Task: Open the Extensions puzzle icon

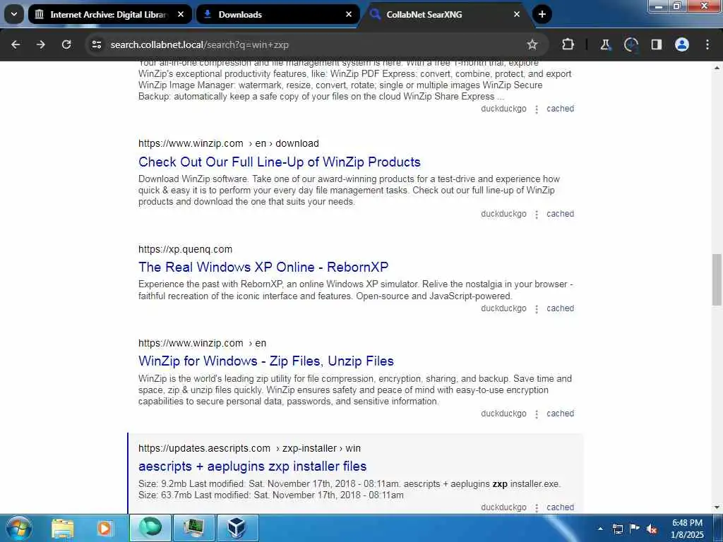Action: pyautogui.click(x=568, y=44)
